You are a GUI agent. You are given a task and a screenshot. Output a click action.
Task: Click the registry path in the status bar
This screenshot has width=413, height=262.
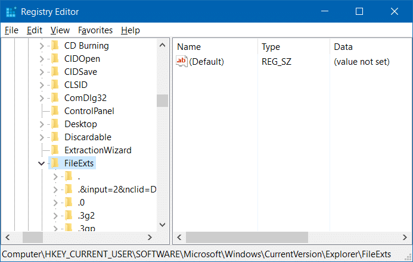coord(197,254)
